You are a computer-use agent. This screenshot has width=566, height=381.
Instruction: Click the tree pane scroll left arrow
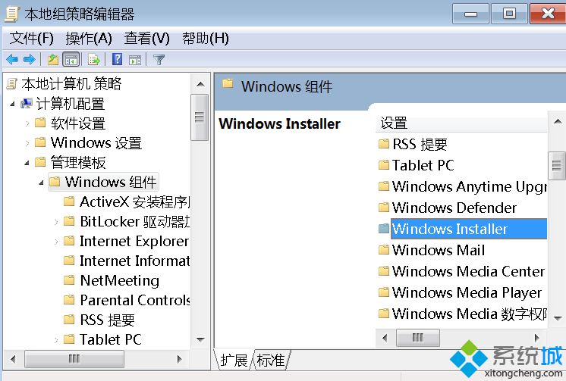tap(14, 359)
